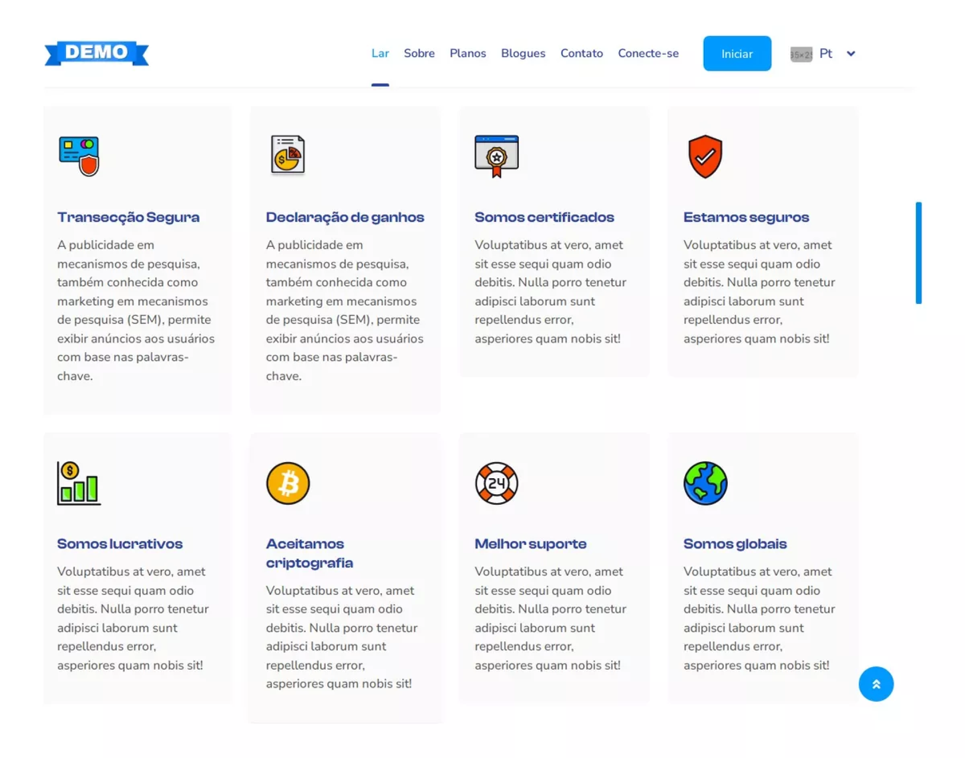Click the language flag image

point(801,54)
